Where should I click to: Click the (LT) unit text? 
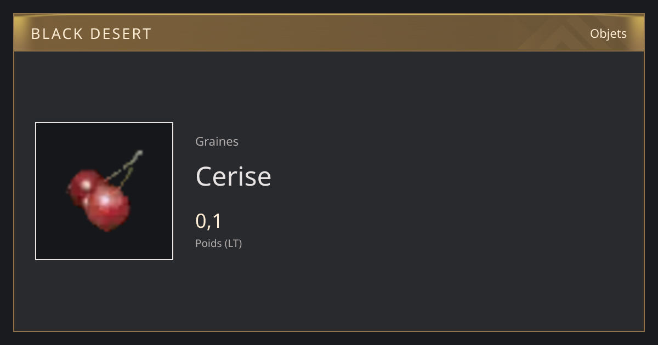tap(233, 243)
